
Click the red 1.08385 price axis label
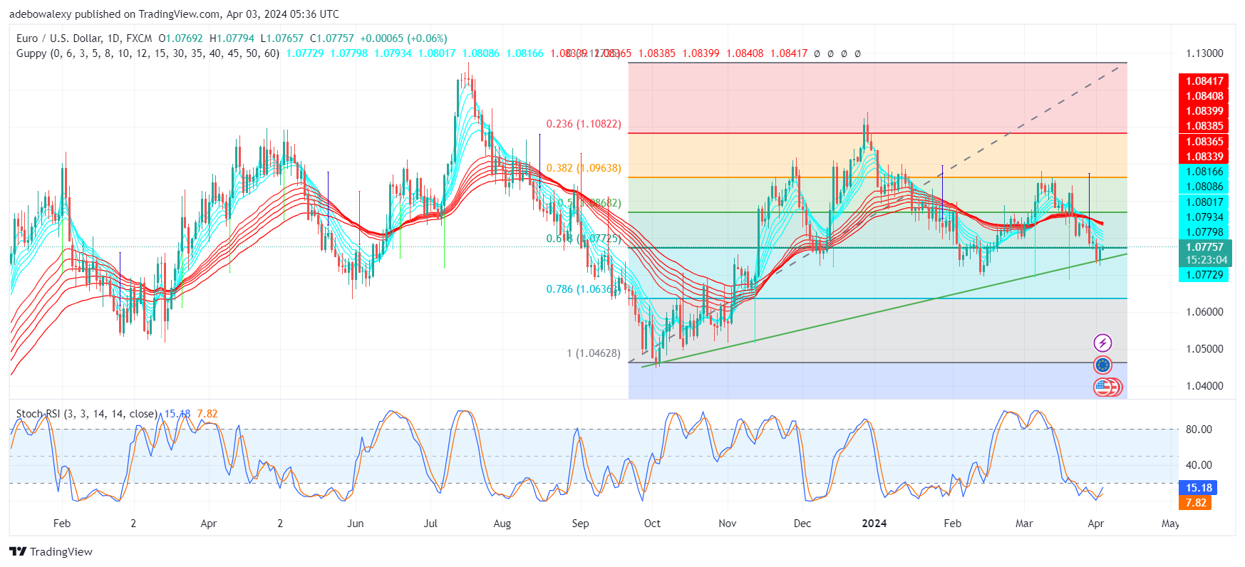tap(1204, 126)
